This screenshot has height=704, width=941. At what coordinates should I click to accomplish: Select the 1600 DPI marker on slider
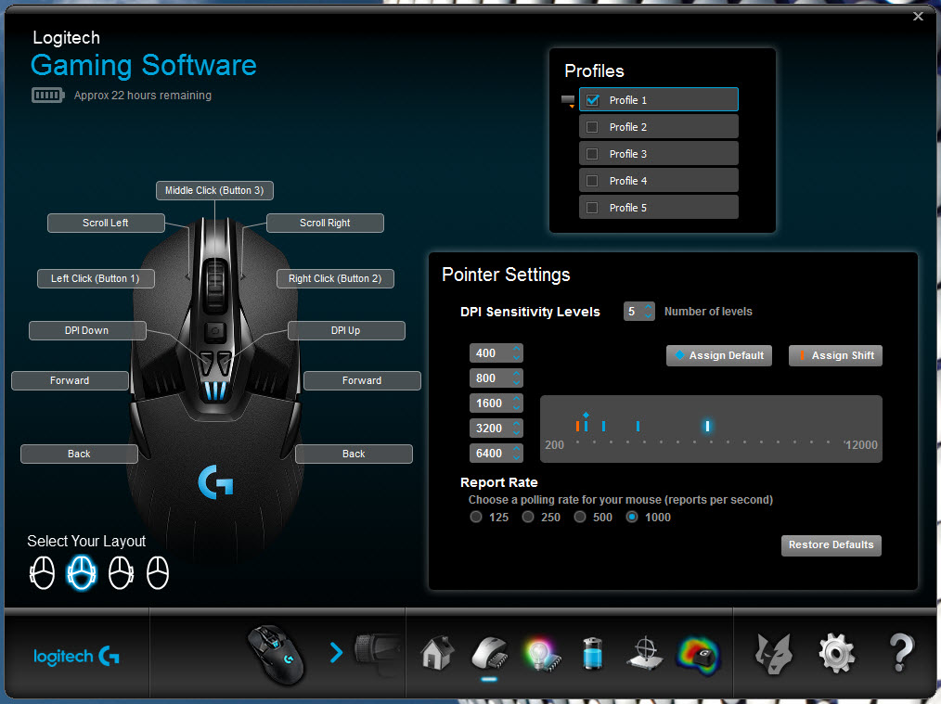pos(603,427)
